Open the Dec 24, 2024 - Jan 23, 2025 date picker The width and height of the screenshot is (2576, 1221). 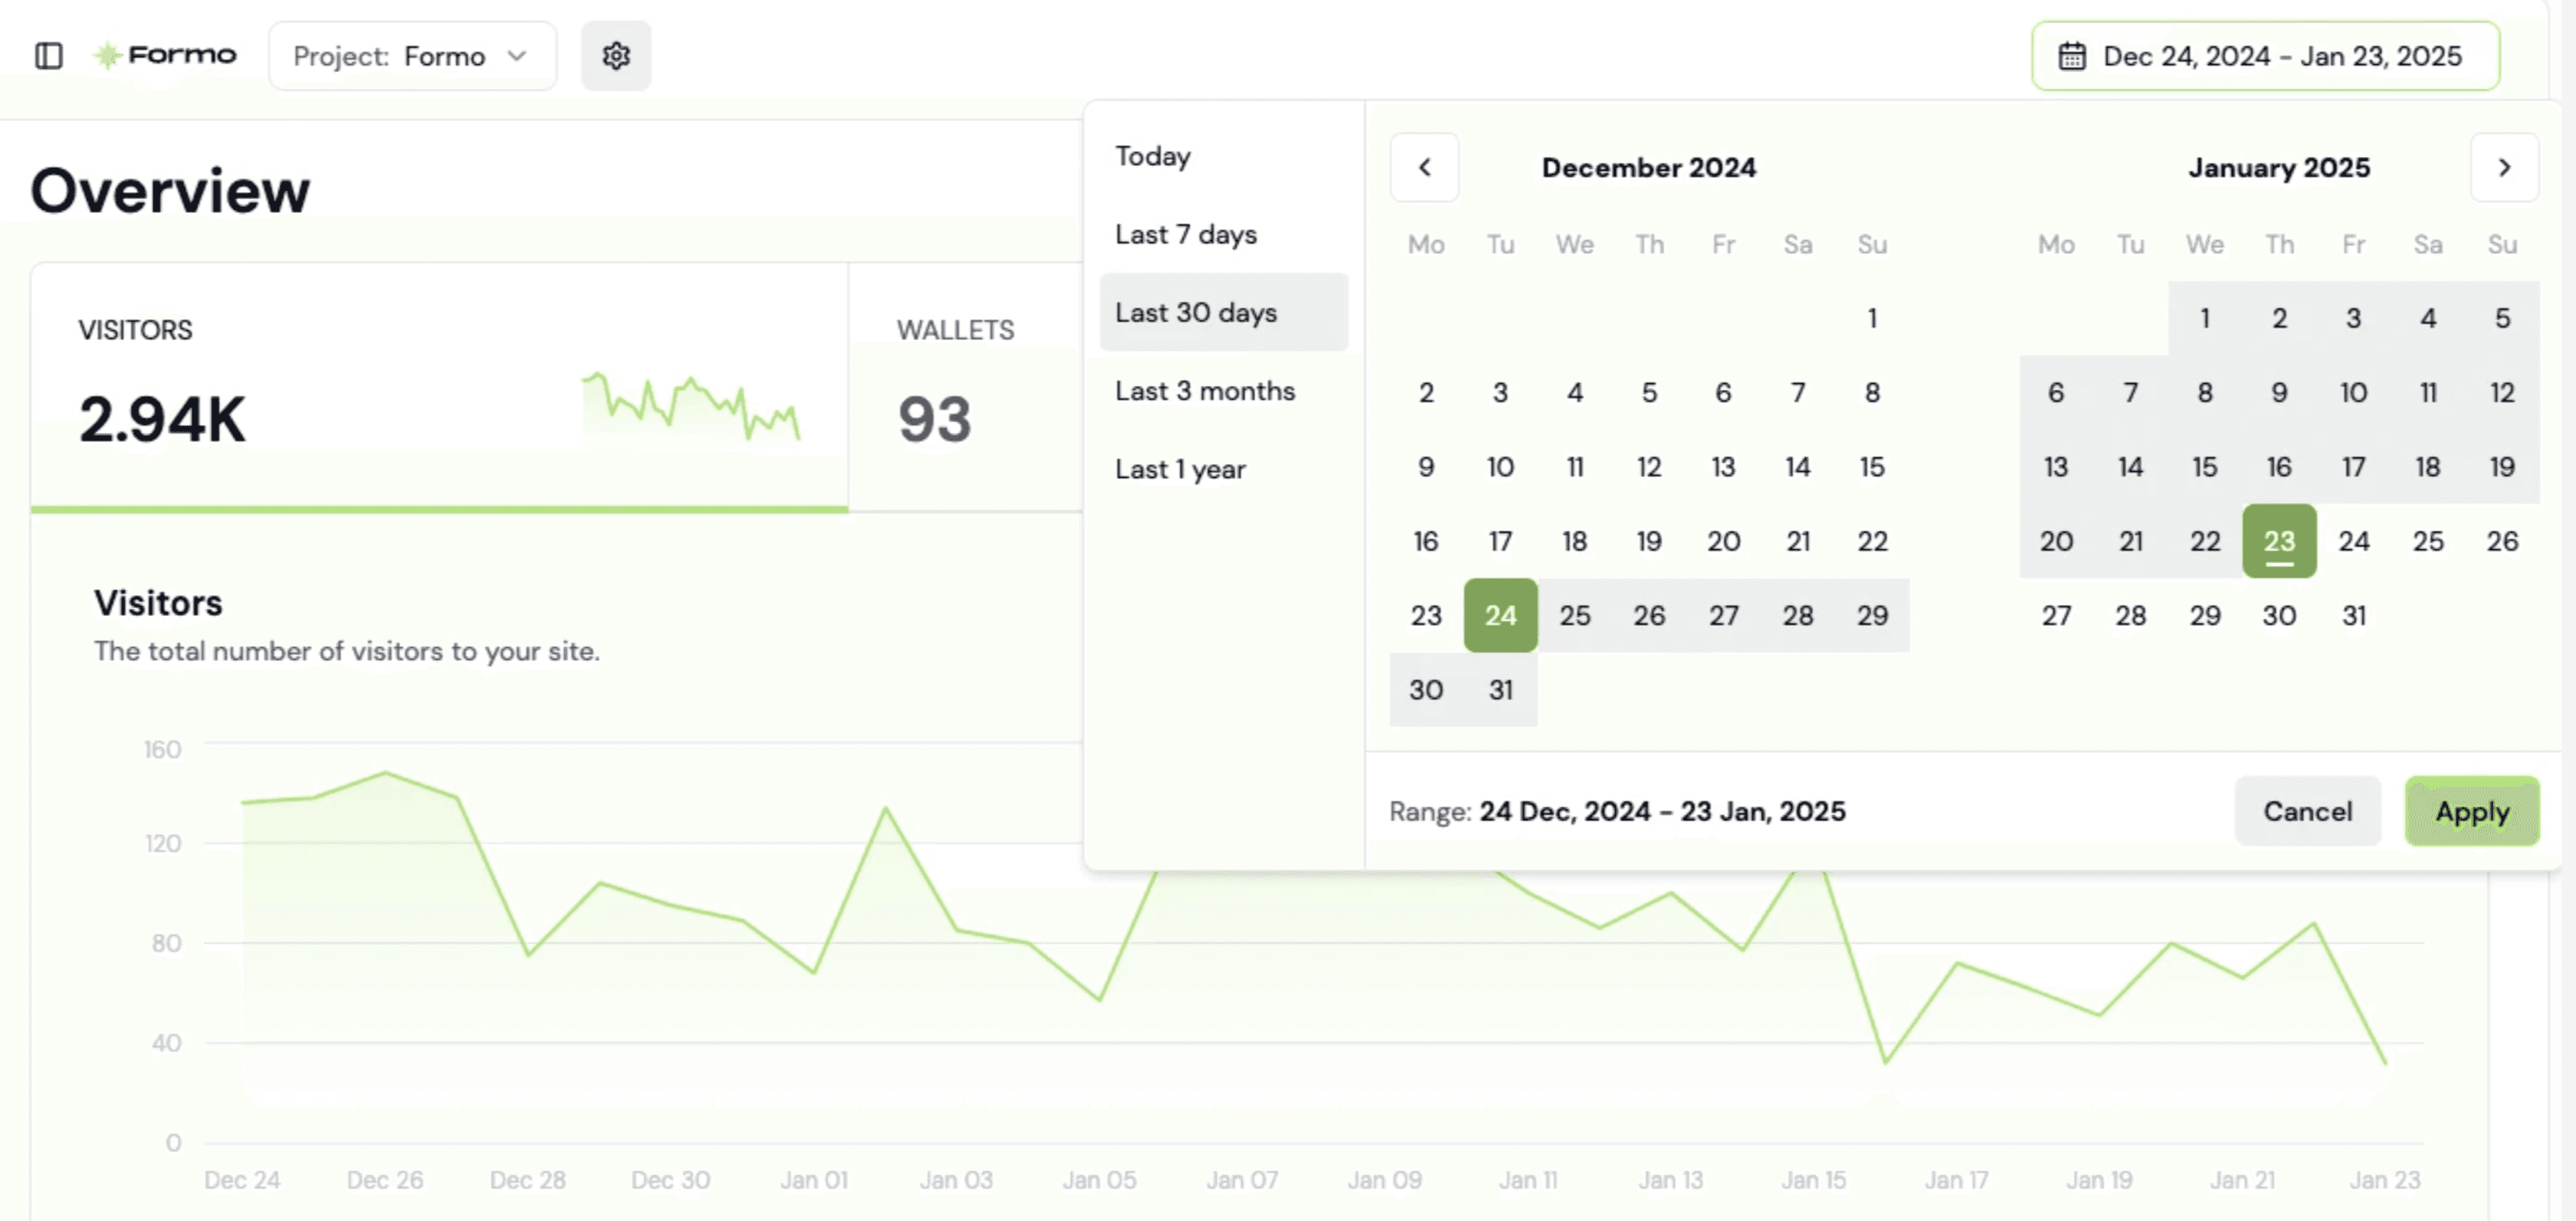[x=2265, y=56]
